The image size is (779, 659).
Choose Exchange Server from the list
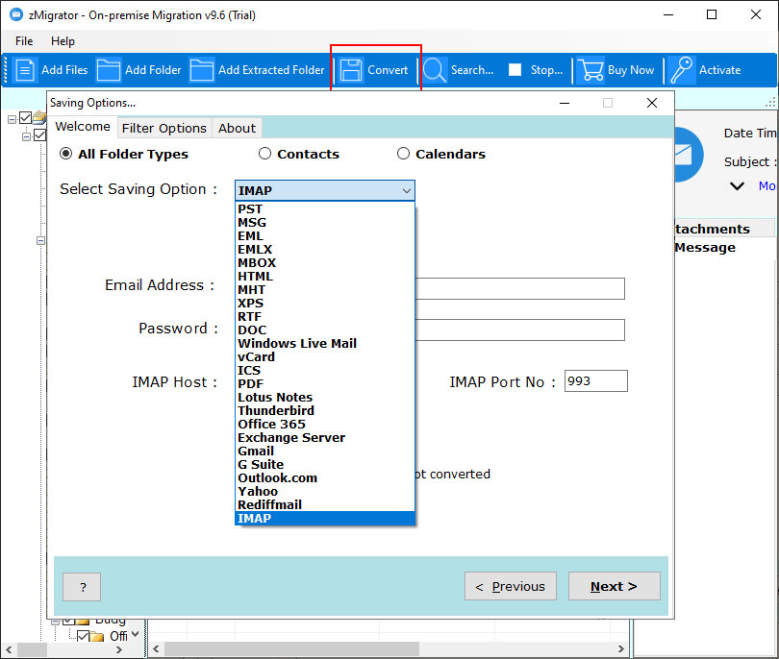click(325, 437)
